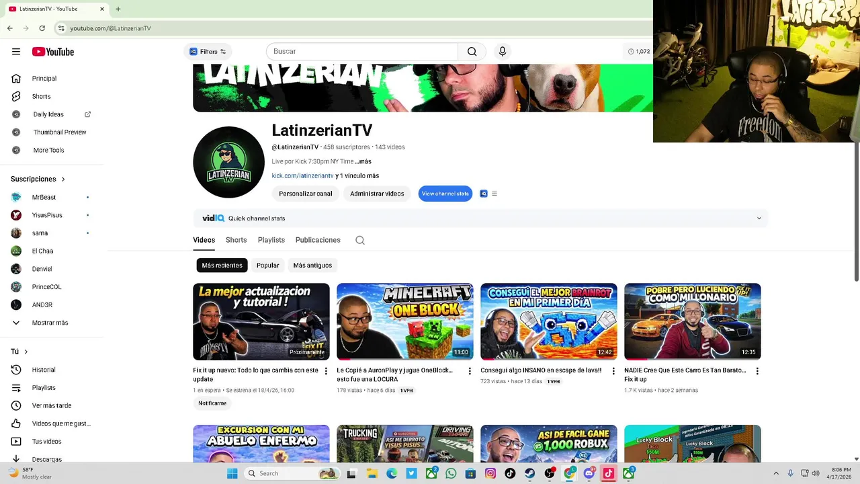Image resolution: width=860 pixels, height=484 pixels.
Task: Expand vidIQ Quick channel stats
Action: (x=759, y=218)
